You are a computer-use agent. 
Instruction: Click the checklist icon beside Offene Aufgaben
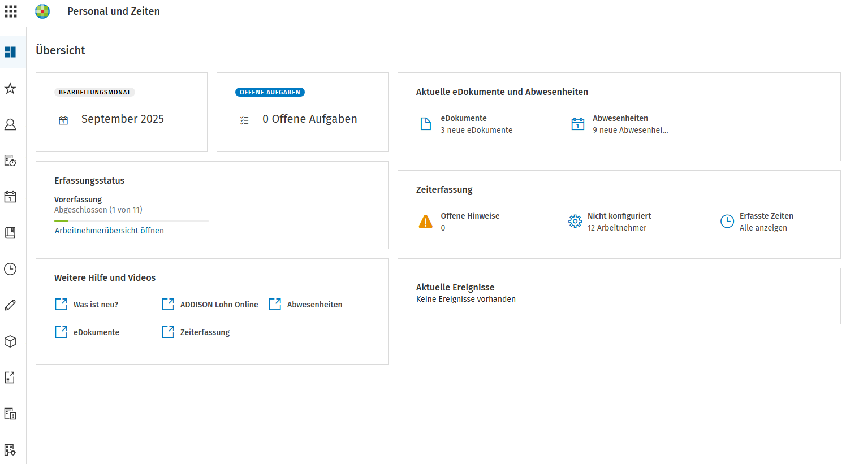[x=244, y=120]
